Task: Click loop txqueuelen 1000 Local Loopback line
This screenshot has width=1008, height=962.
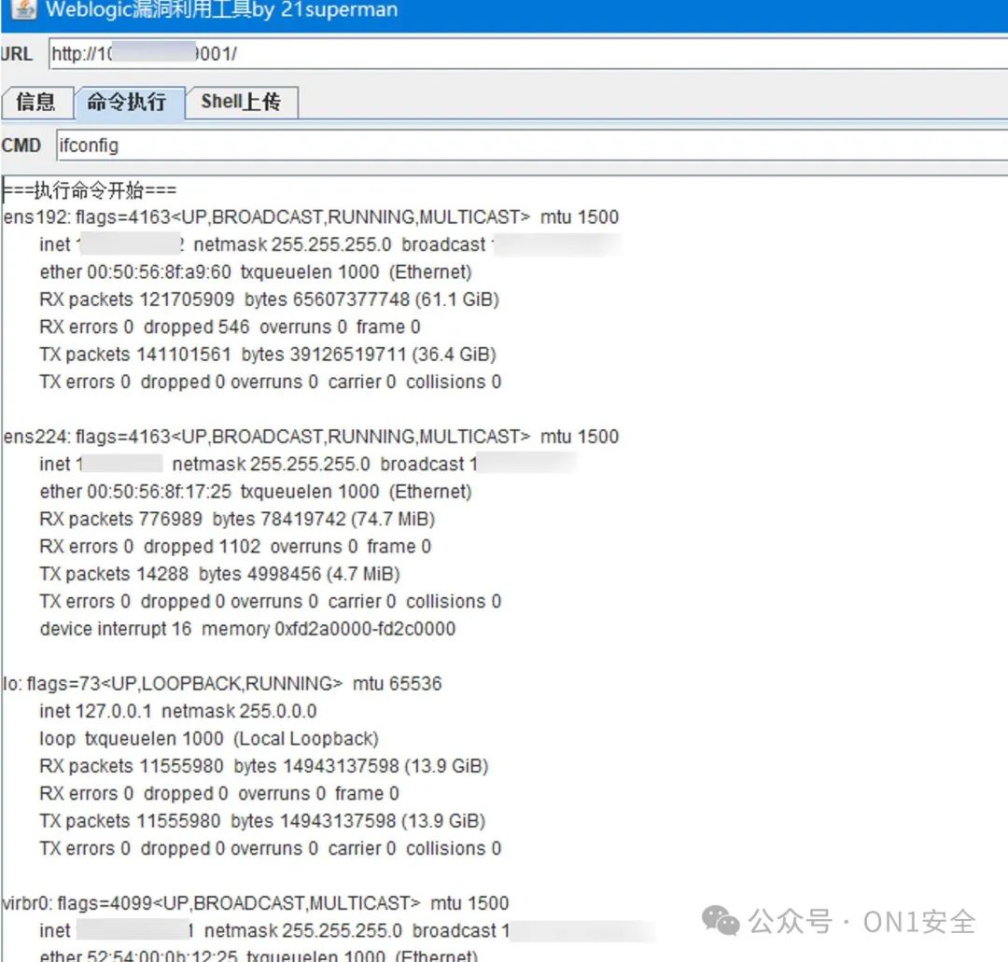Action: click(209, 739)
